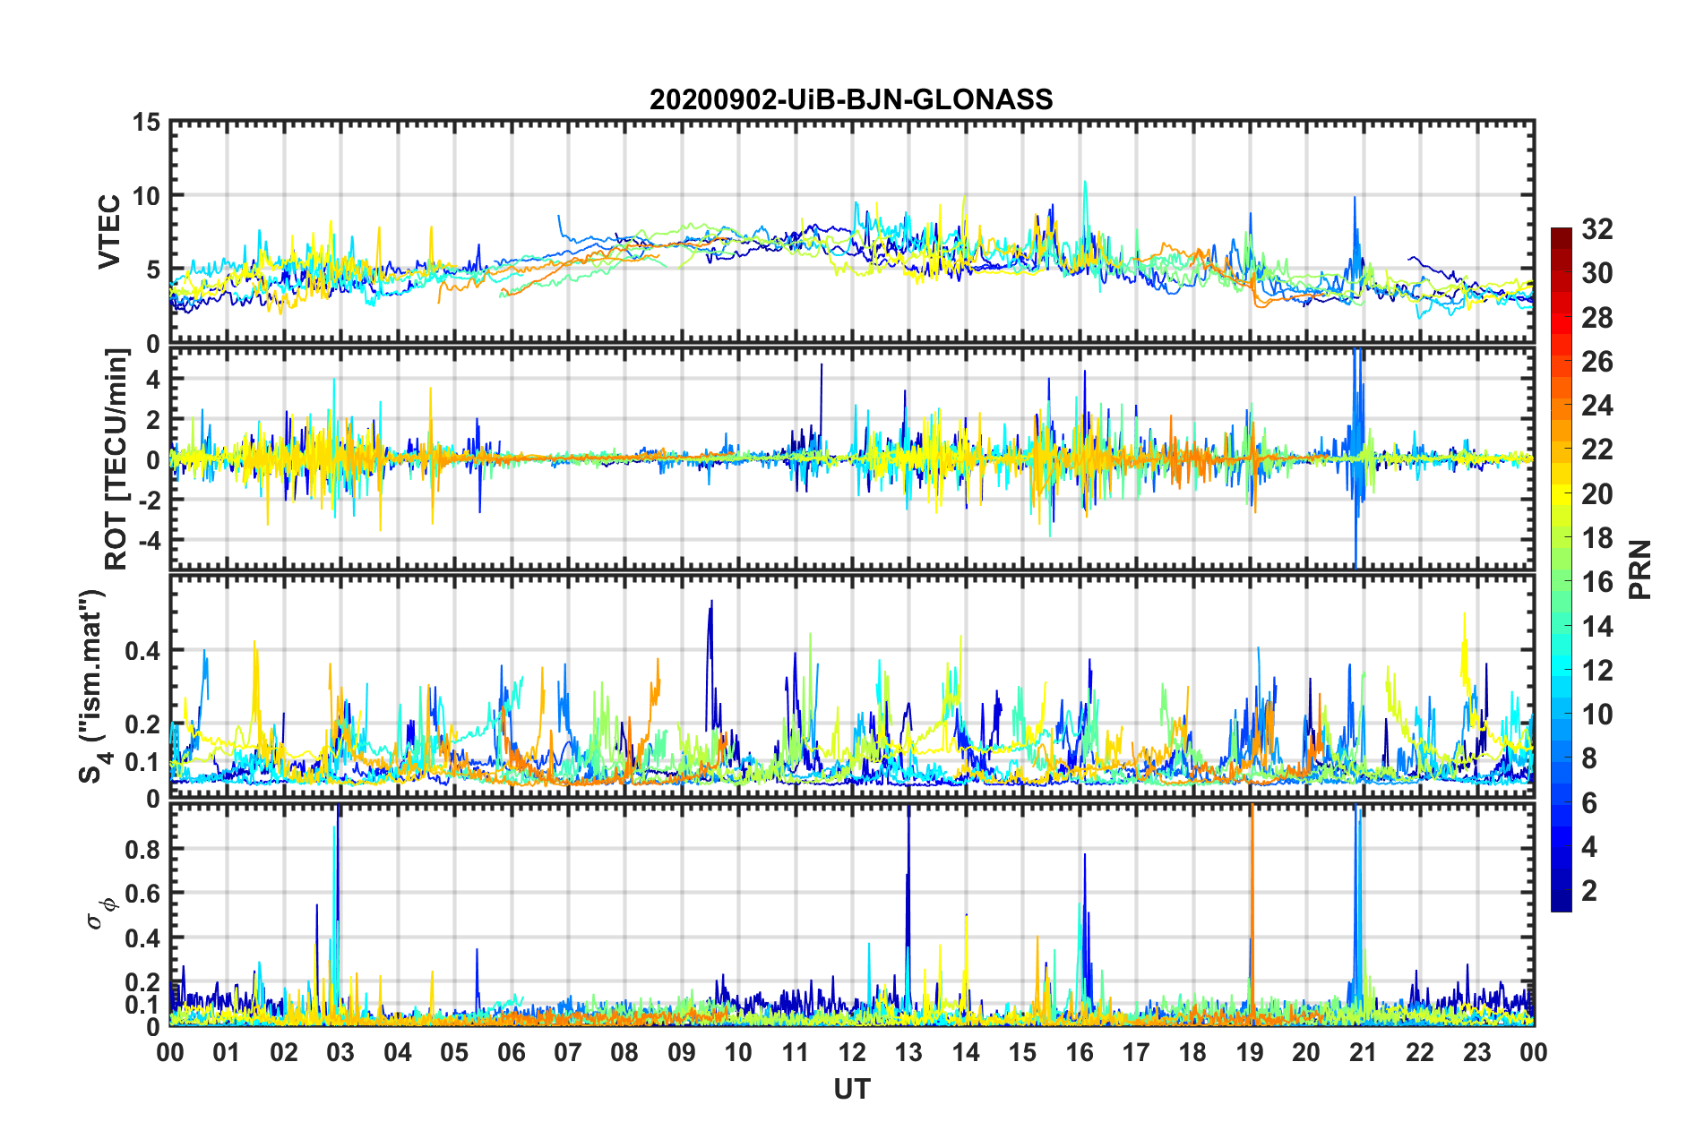Viewport: 1704px width, 1139px height.
Task: Click the -4 tick on the ROT axis
Action: tap(149, 540)
